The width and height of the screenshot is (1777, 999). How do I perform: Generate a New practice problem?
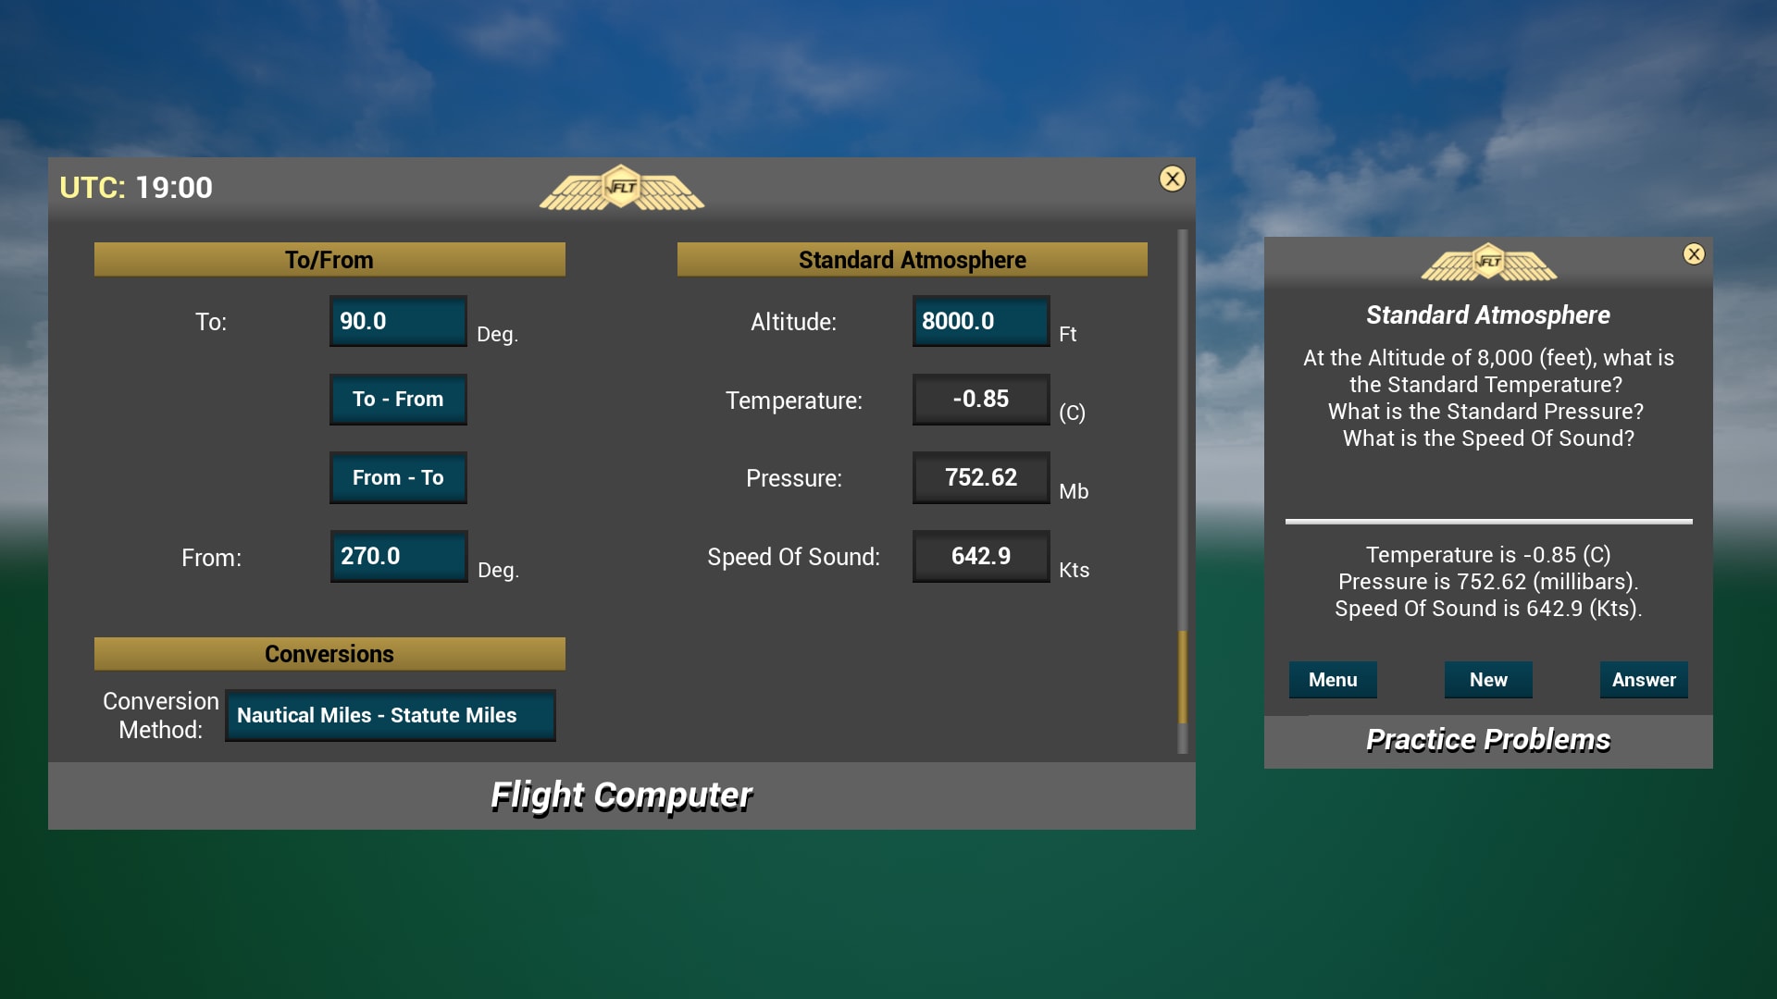pyautogui.click(x=1488, y=680)
